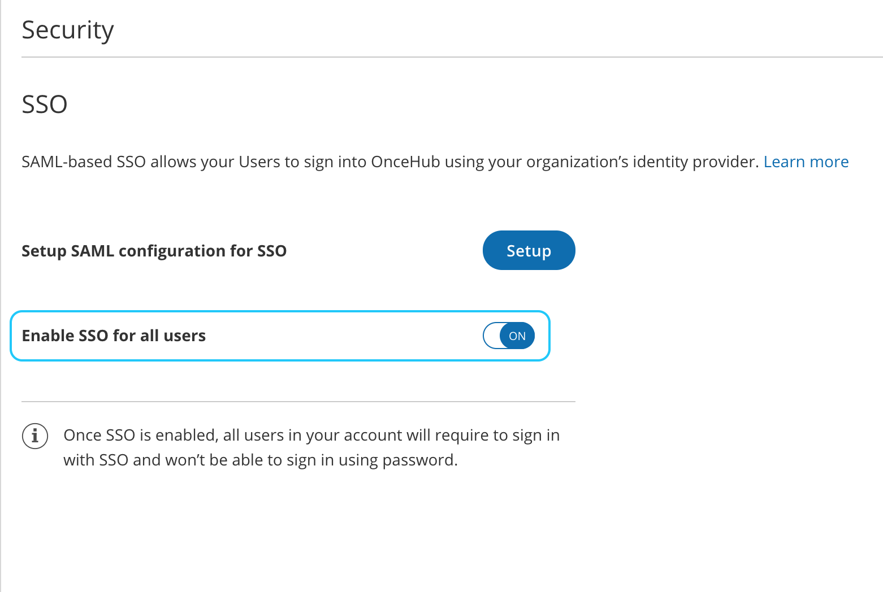883x592 pixels.
Task: Click the word OnceHub in the description
Action: (x=405, y=162)
